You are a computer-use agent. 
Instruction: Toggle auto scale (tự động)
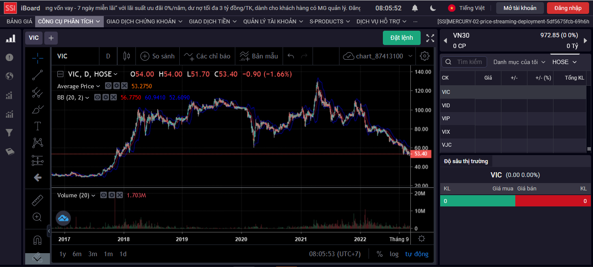(x=417, y=254)
